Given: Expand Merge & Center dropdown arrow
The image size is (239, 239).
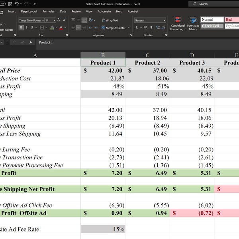Looking at the screenshot, I should (129, 28).
